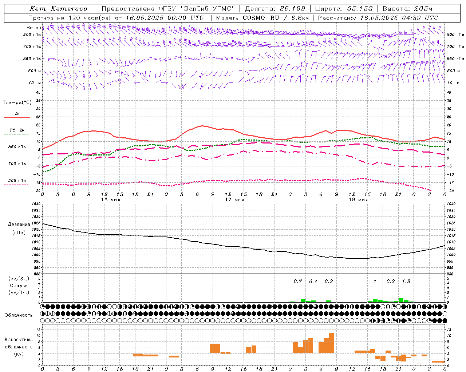Click the '850 гПа' temperature legend entry
Screen dimensions: 466x372
click(17, 147)
